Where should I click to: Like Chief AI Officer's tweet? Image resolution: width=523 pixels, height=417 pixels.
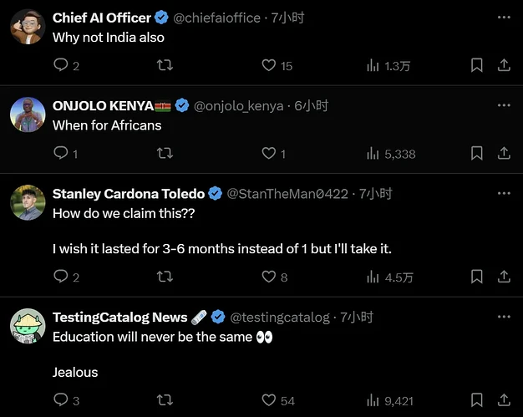(x=269, y=65)
